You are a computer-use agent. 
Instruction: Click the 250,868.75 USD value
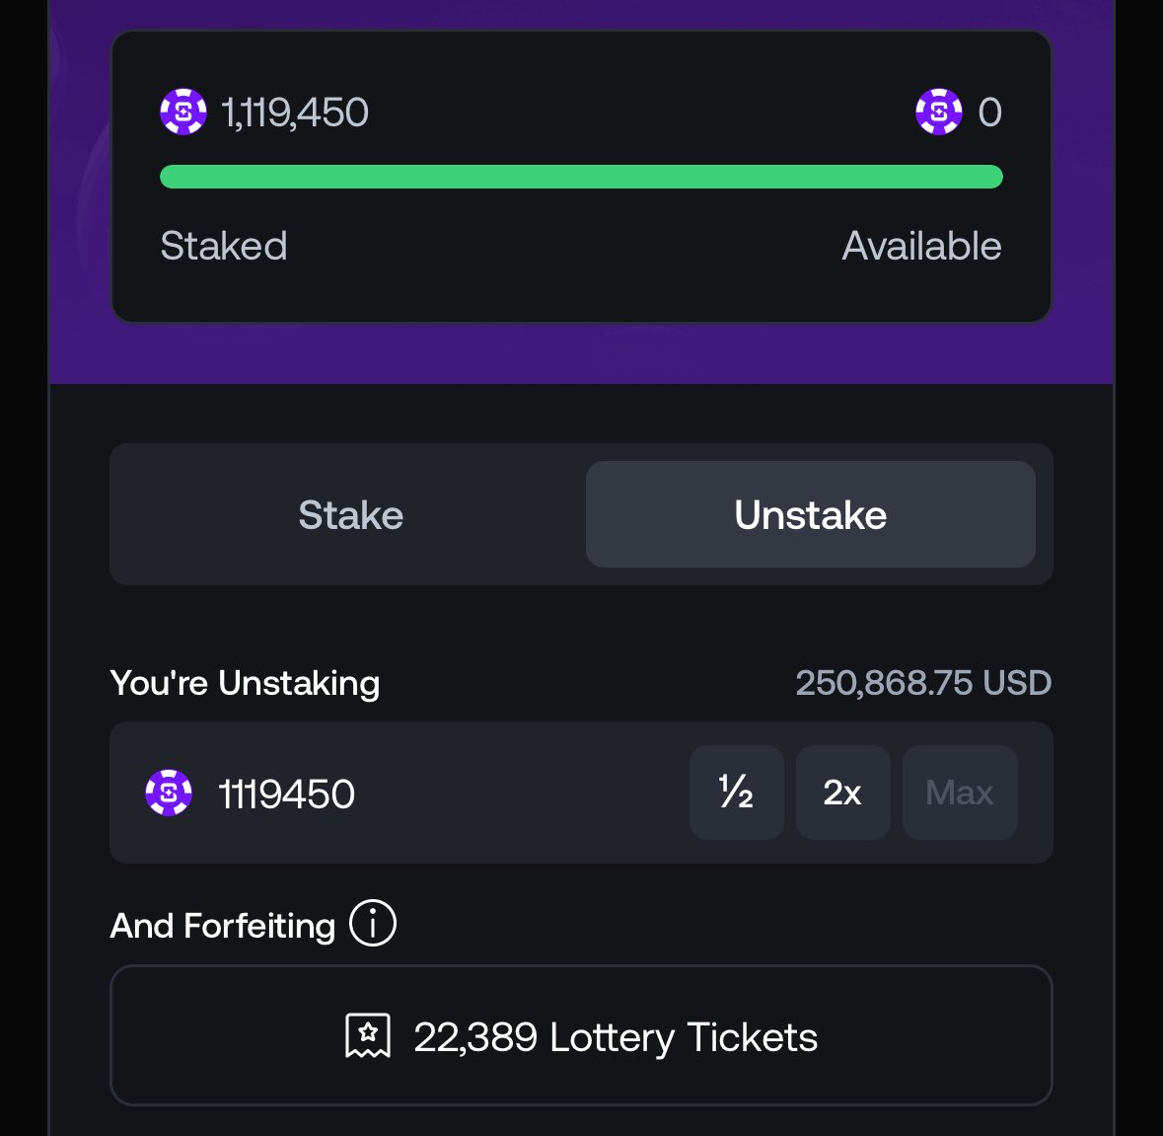point(923,683)
